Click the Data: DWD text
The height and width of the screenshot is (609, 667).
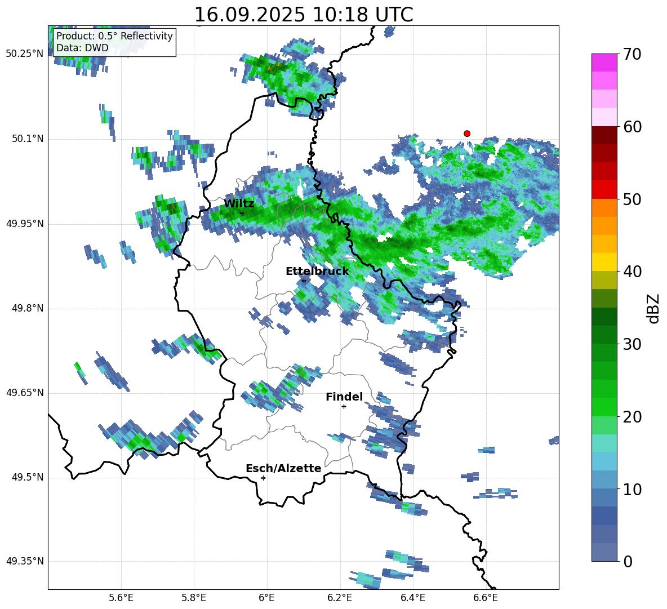click(82, 48)
